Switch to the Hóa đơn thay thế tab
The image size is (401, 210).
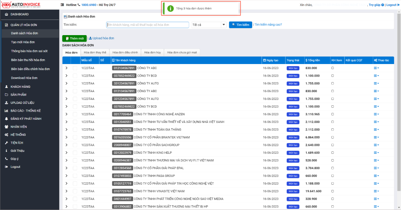95,52
